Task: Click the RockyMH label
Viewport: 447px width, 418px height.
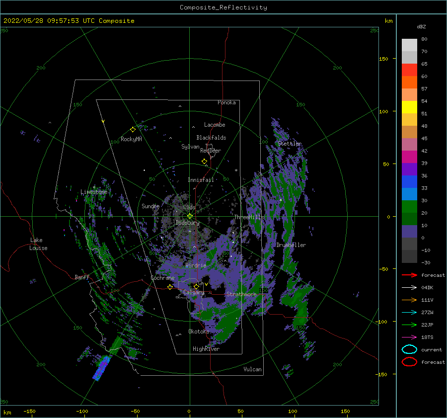Action: click(x=131, y=139)
